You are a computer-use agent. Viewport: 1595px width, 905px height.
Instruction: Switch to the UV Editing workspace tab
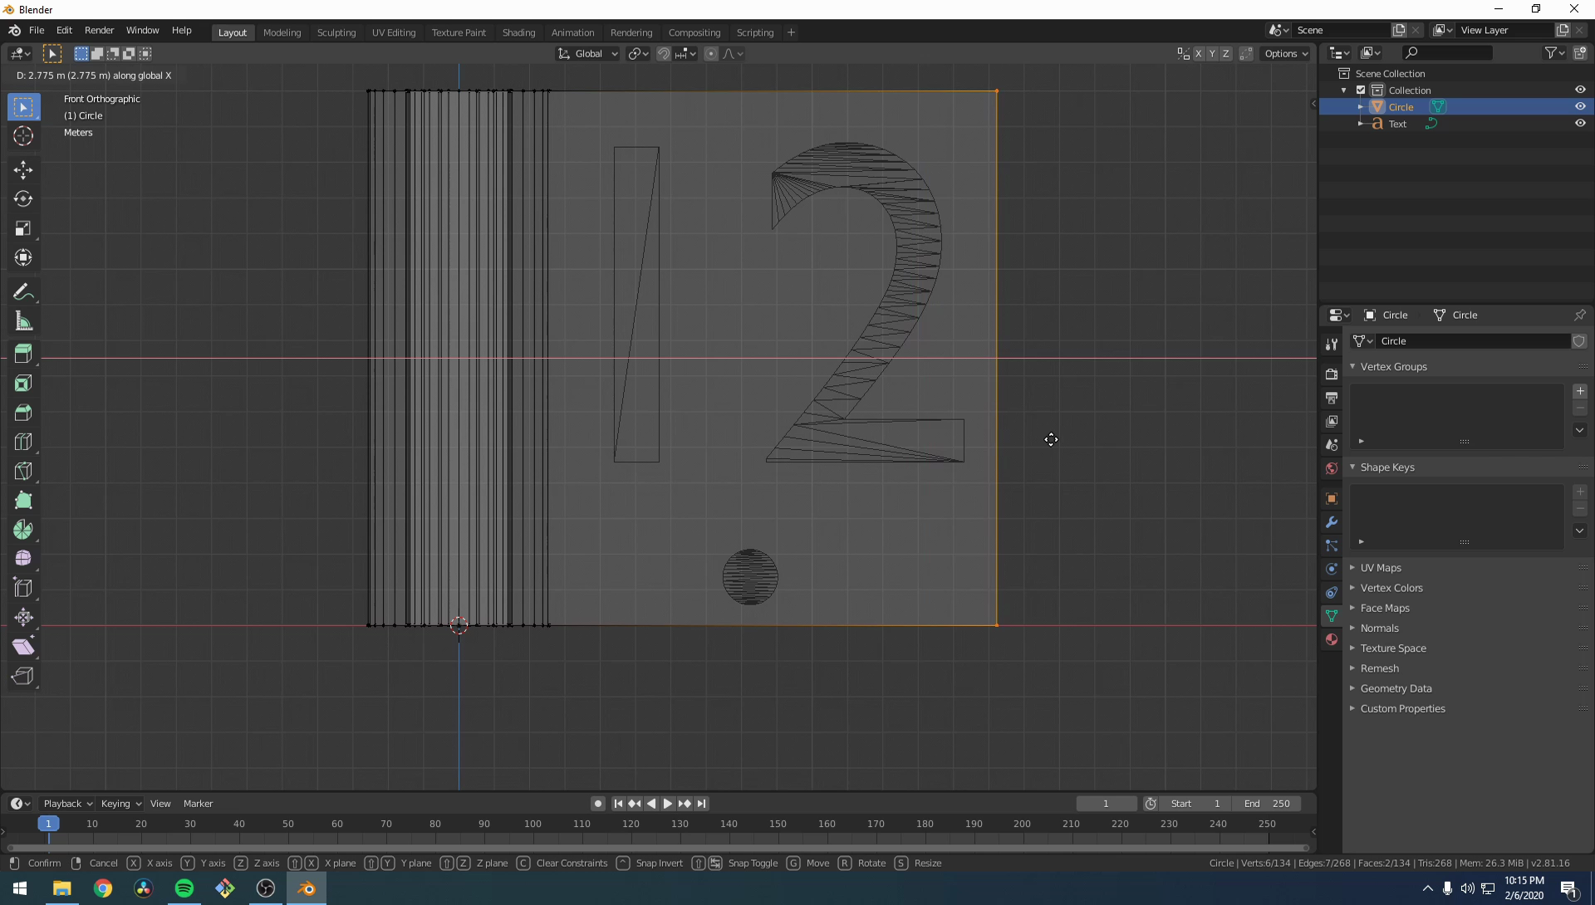point(394,32)
